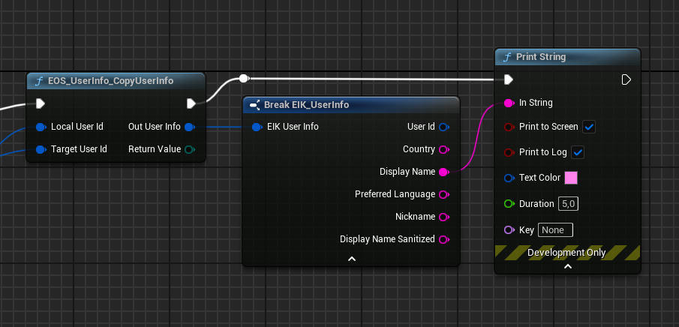Open the pink Text Color swatch
The image size is (679, 327).
click(x=570, y=178)
